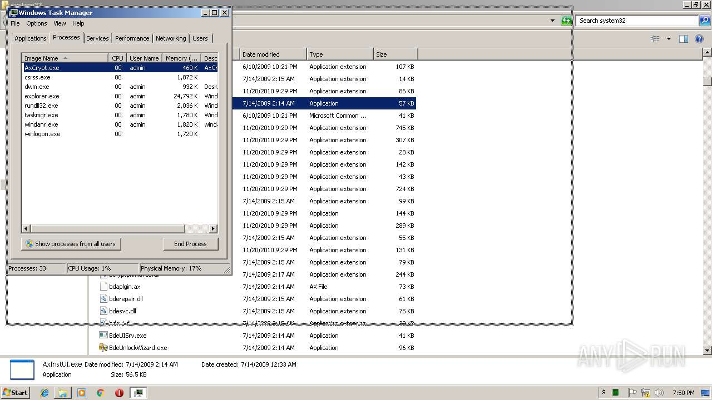Sort processes by Memory column
Image resolution: width=712 pixels, height=400 pixels.
point(181,58)
